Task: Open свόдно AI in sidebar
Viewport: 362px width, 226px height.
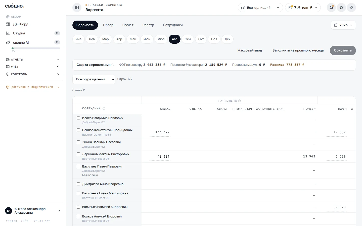Action: pos(33,42)
